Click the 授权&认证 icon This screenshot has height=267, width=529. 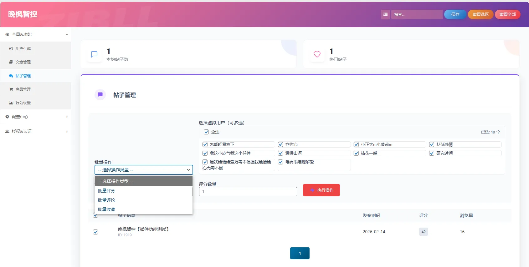[x=7, y=131]
